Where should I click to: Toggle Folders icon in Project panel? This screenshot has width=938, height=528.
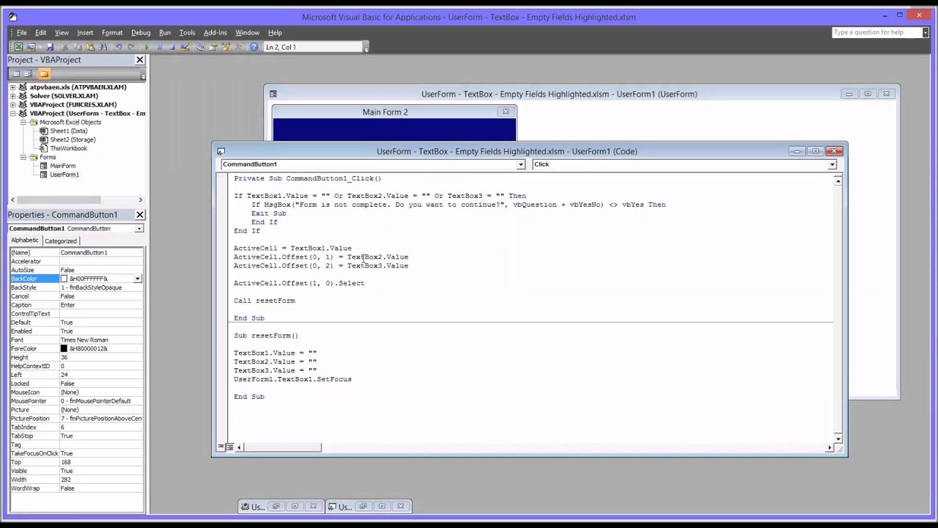pos(44,73)
